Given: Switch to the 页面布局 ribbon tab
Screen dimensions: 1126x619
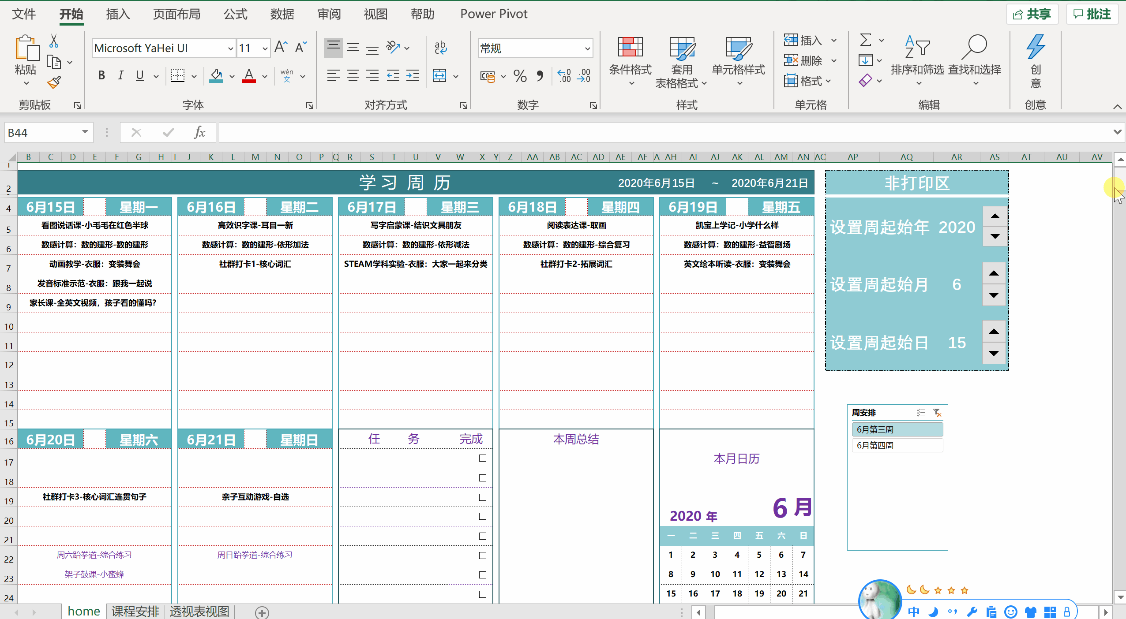Looking at the screenshot, I should [177, 14].
